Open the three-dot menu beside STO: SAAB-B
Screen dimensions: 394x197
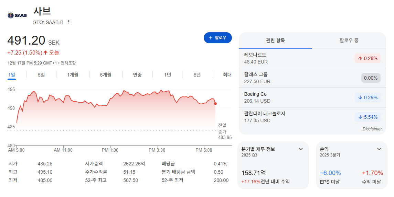coord(68,22)
